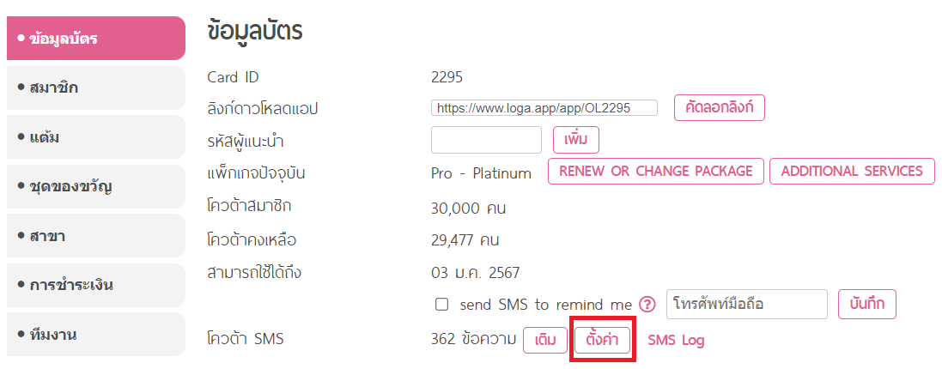Open the การชำระเงิน page
942x369 pixels.
(x=96, y=285)
